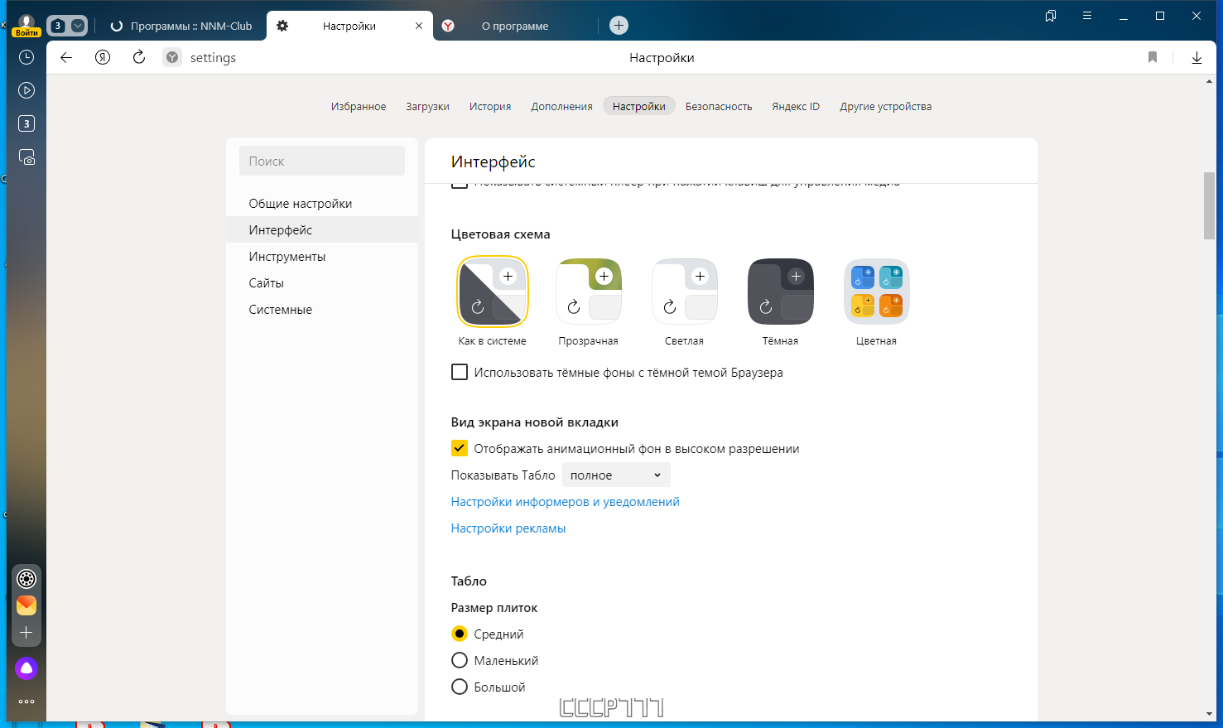Viewport: 1223px width, 728px height.
Task: Open Yandex Mail icon in sidebar
Action: tap(26, 605)
